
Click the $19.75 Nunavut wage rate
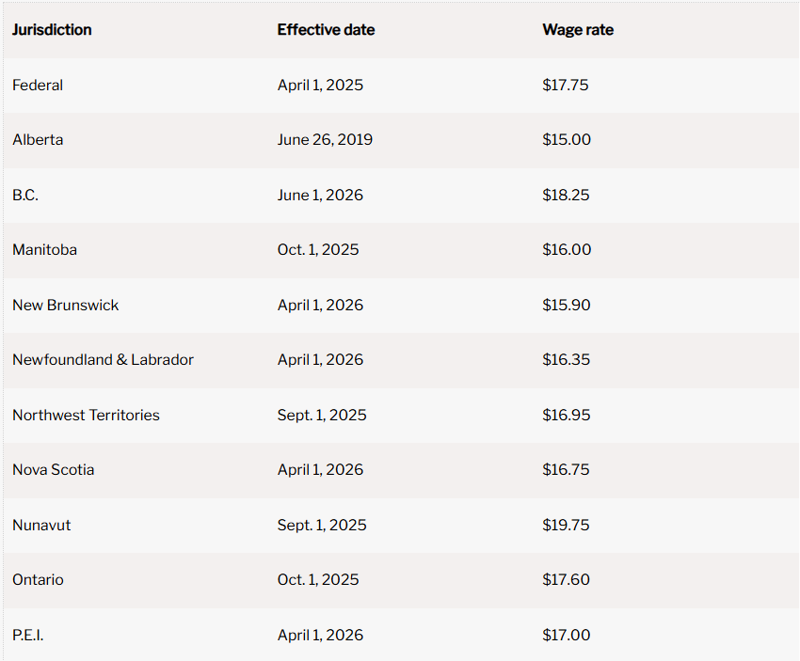[x=566, y=526]
